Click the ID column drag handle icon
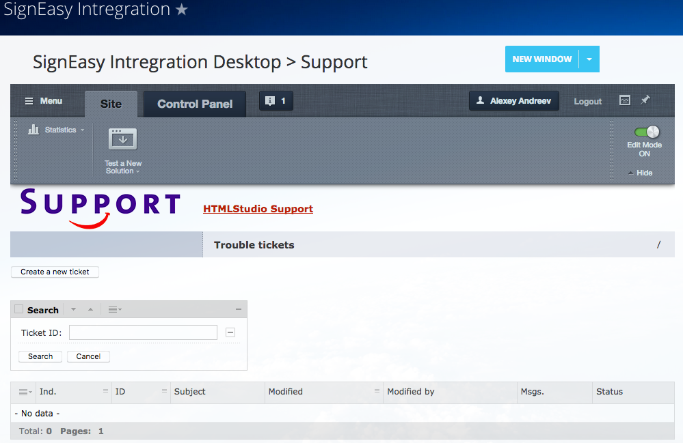The width and height of the screenshot is (683, 443). (164, 391)
